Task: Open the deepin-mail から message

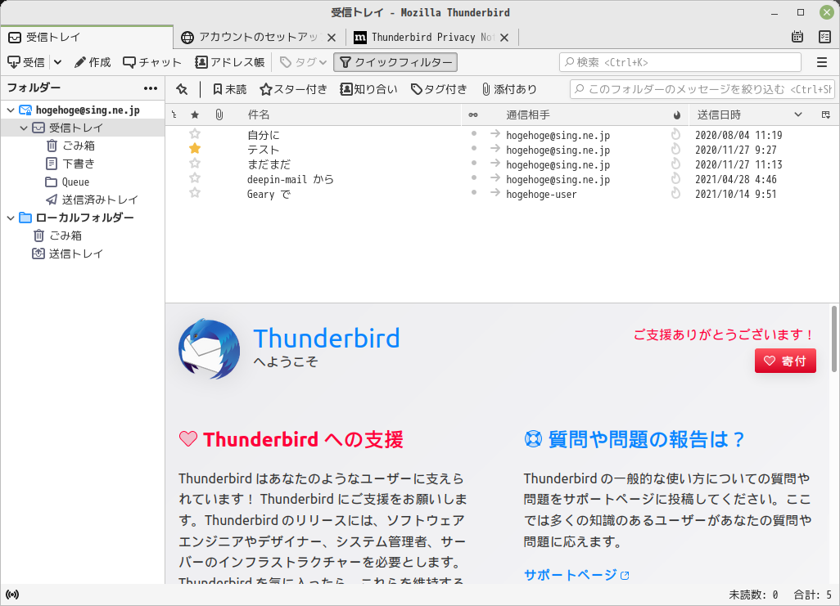Action: (291, 179)
